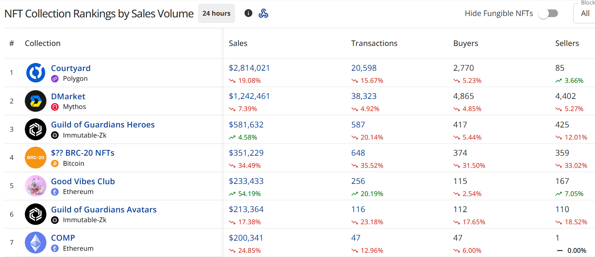Open the Blockchain All dropdown
595x257 pixels.
[585, 13]
